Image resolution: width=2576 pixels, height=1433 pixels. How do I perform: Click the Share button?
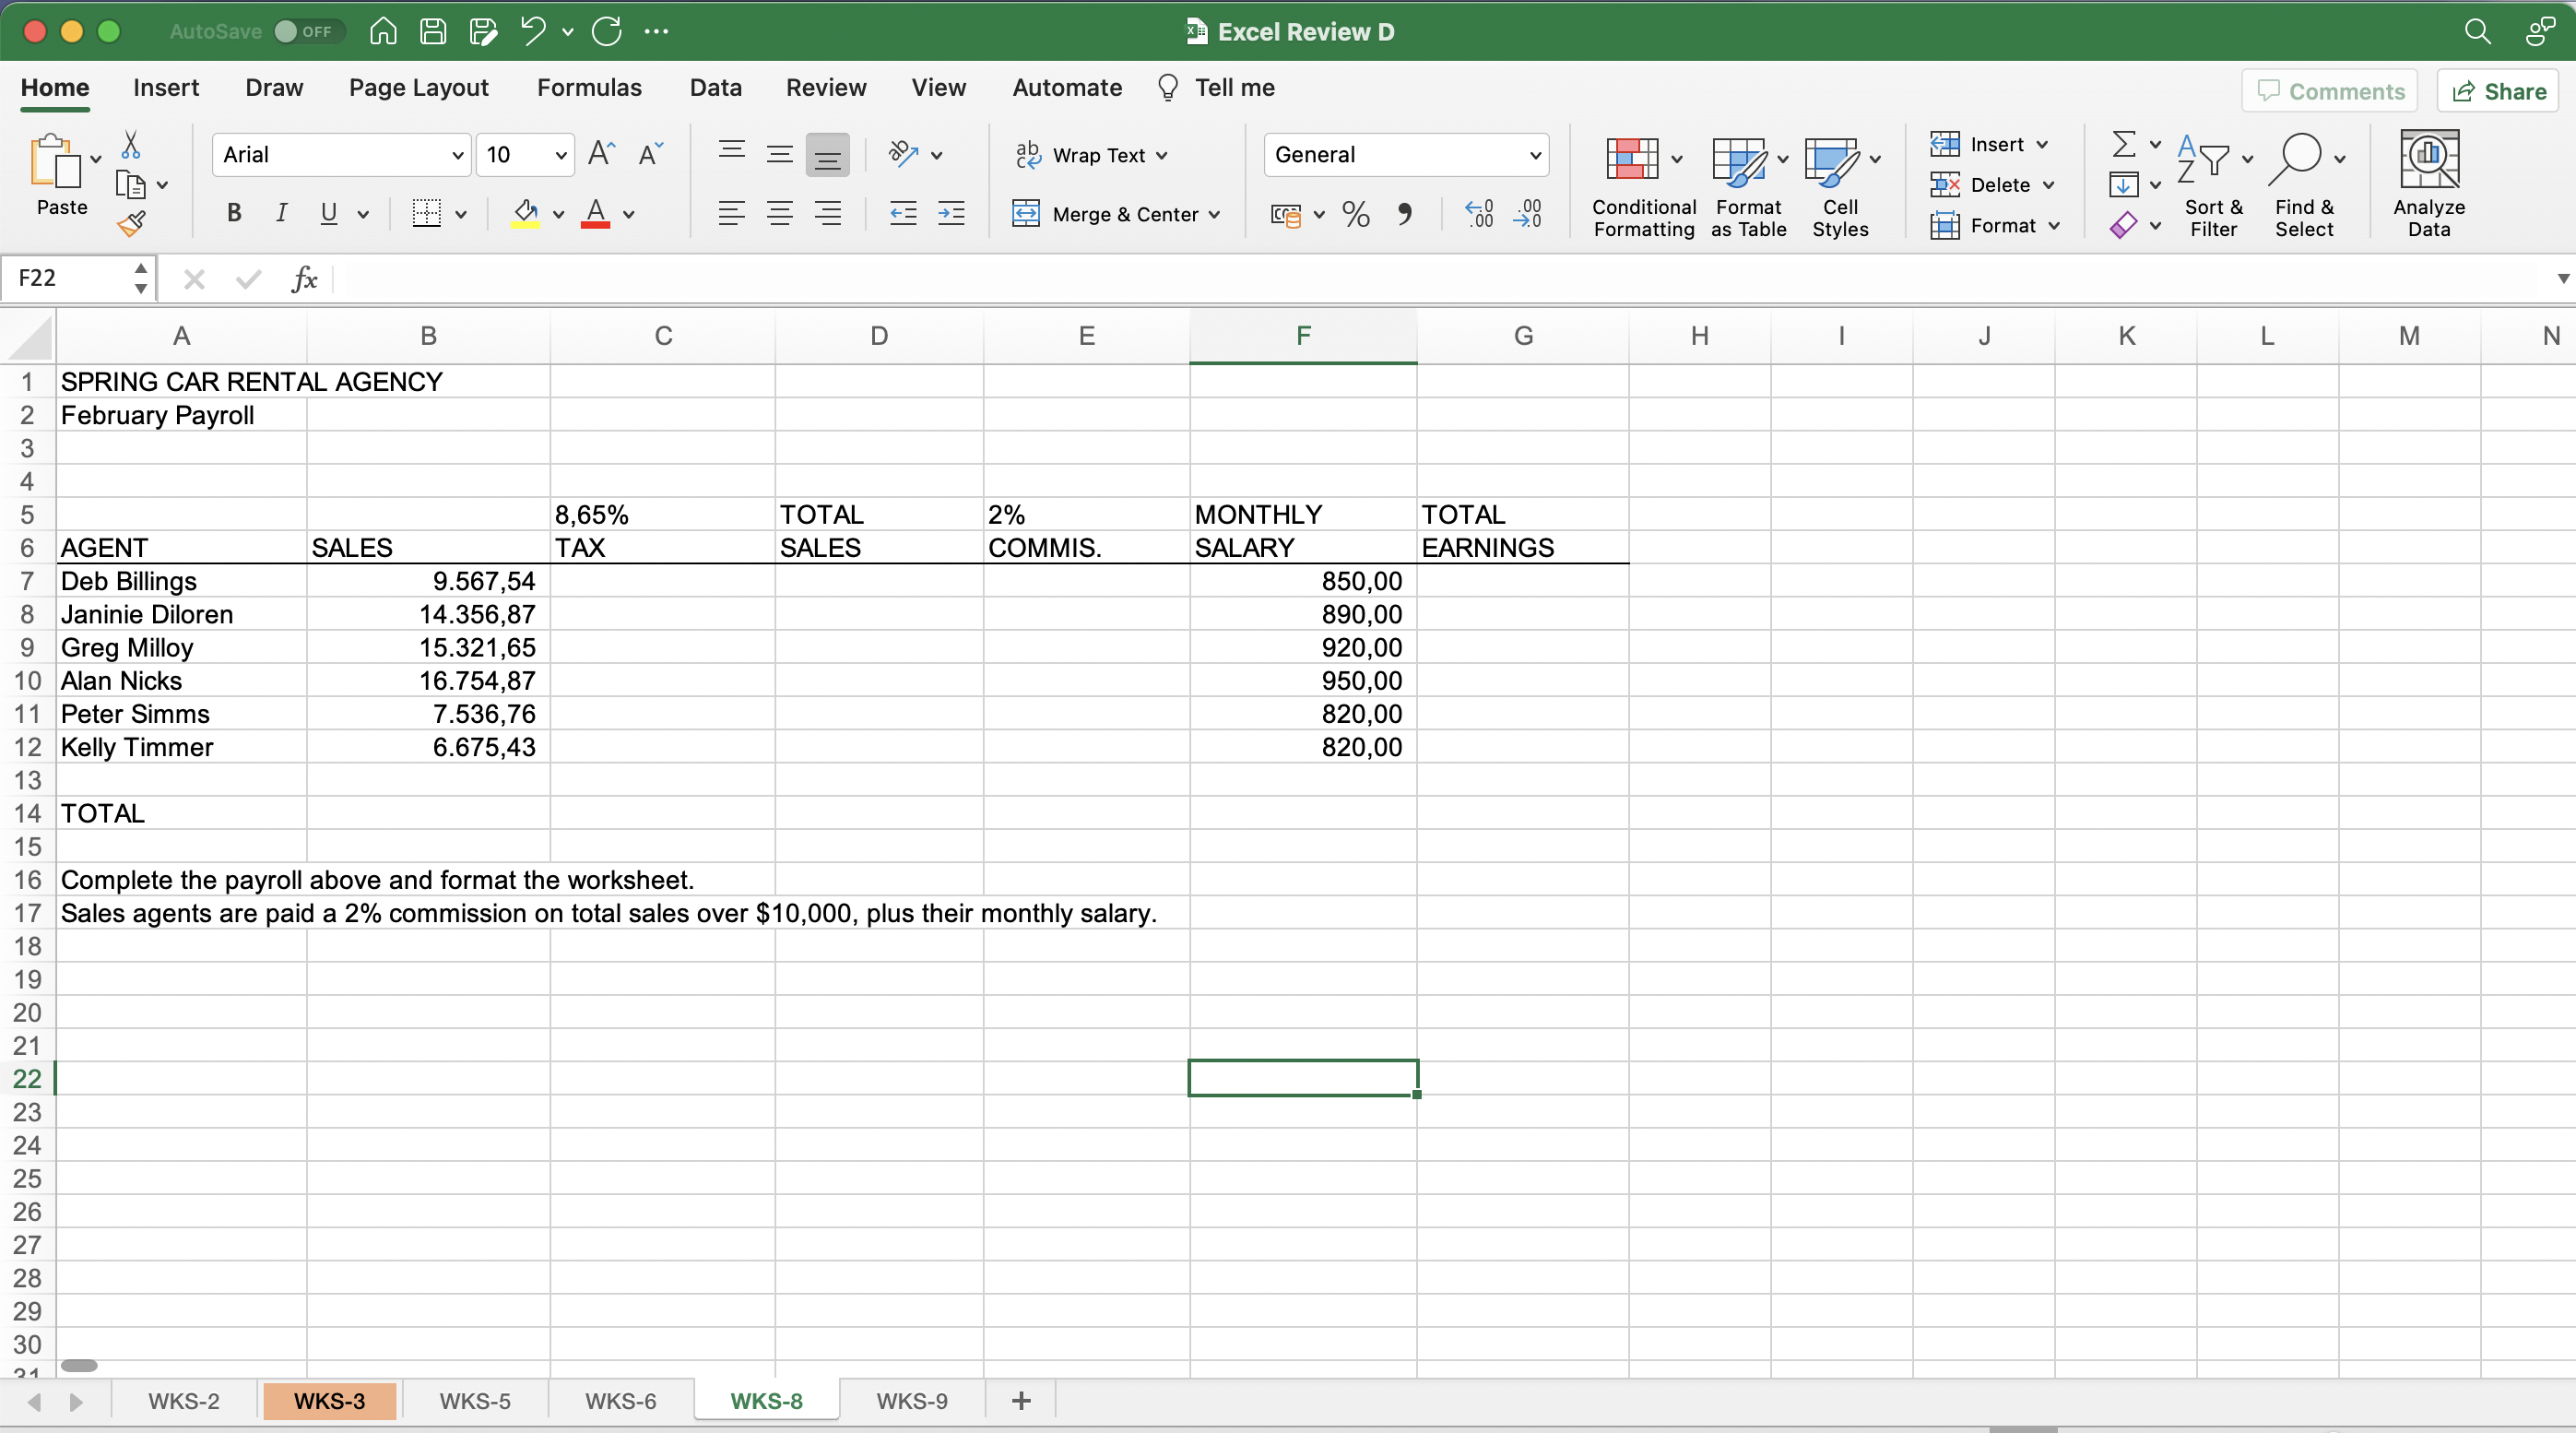[x=2500, y=90]
